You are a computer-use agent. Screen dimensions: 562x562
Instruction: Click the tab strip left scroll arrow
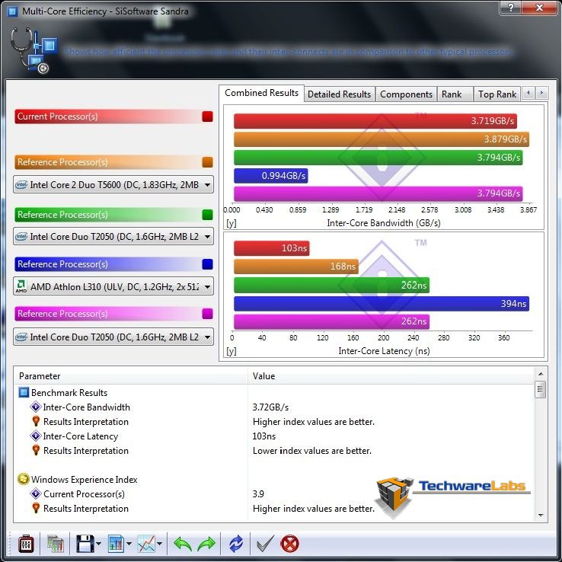tap(528, 93)
